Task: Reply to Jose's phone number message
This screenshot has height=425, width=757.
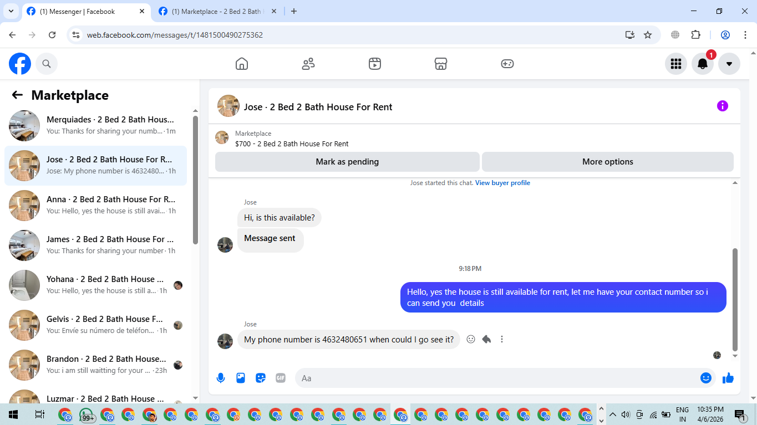Action: point(486,339)
